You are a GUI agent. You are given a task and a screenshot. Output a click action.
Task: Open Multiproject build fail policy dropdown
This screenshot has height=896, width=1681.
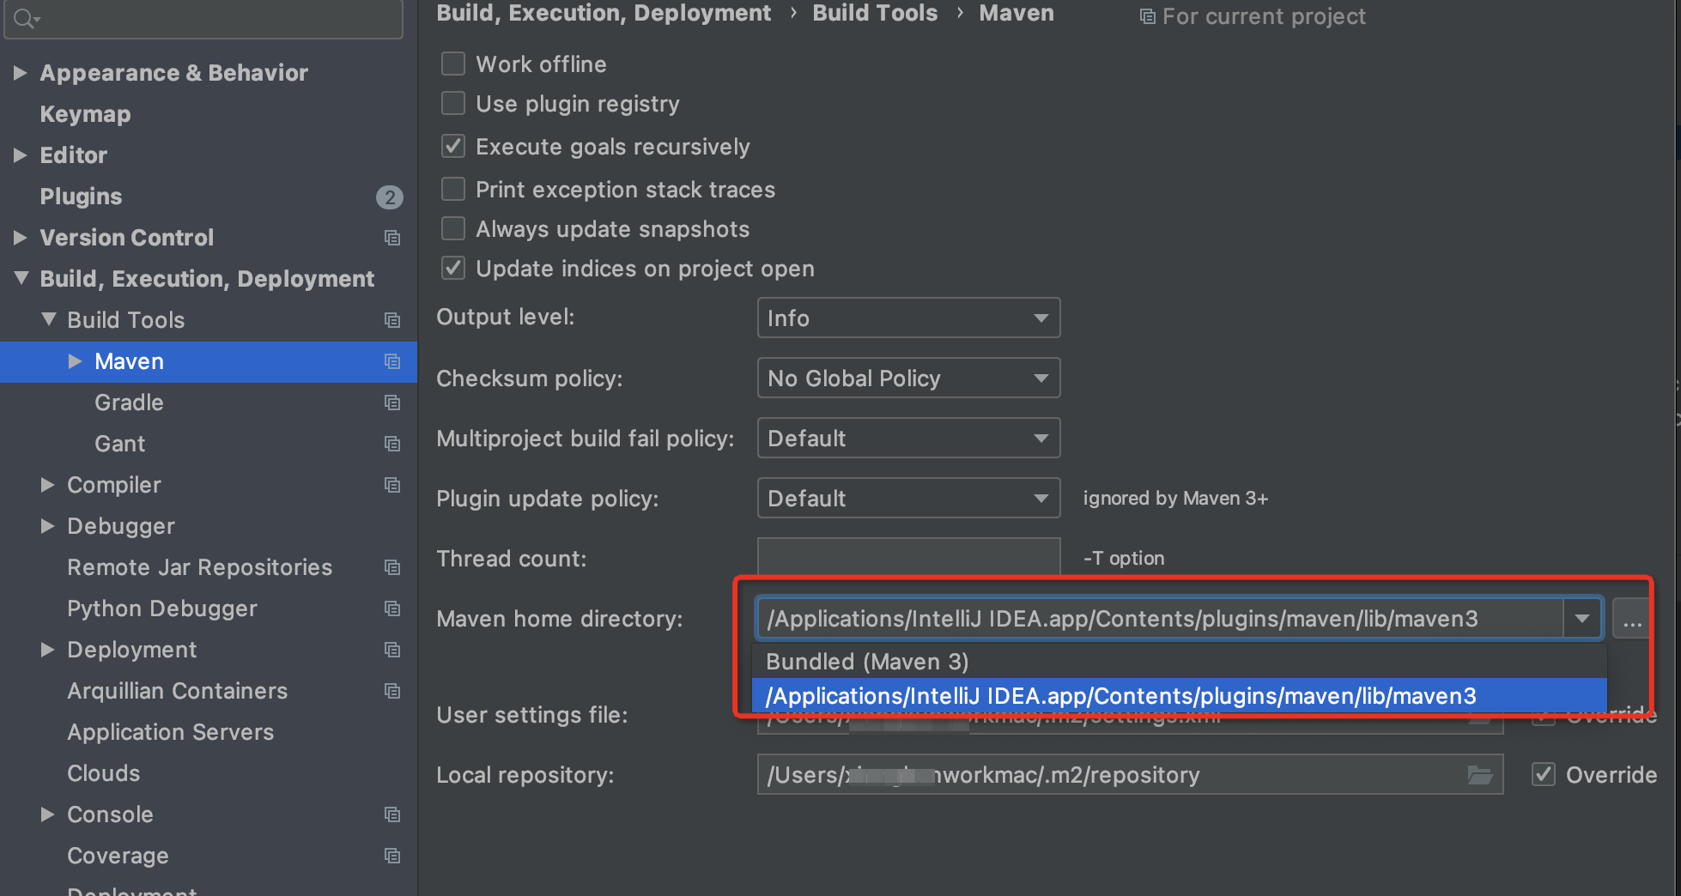pyautogui.click(x=908, y=439)
